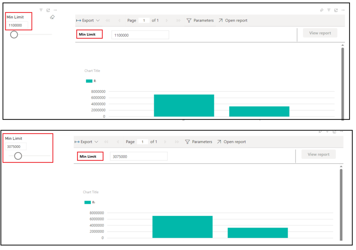Pin the 1100000 paginated report visual
Viewport: 356px width, 250px height.
coord(322,10)
